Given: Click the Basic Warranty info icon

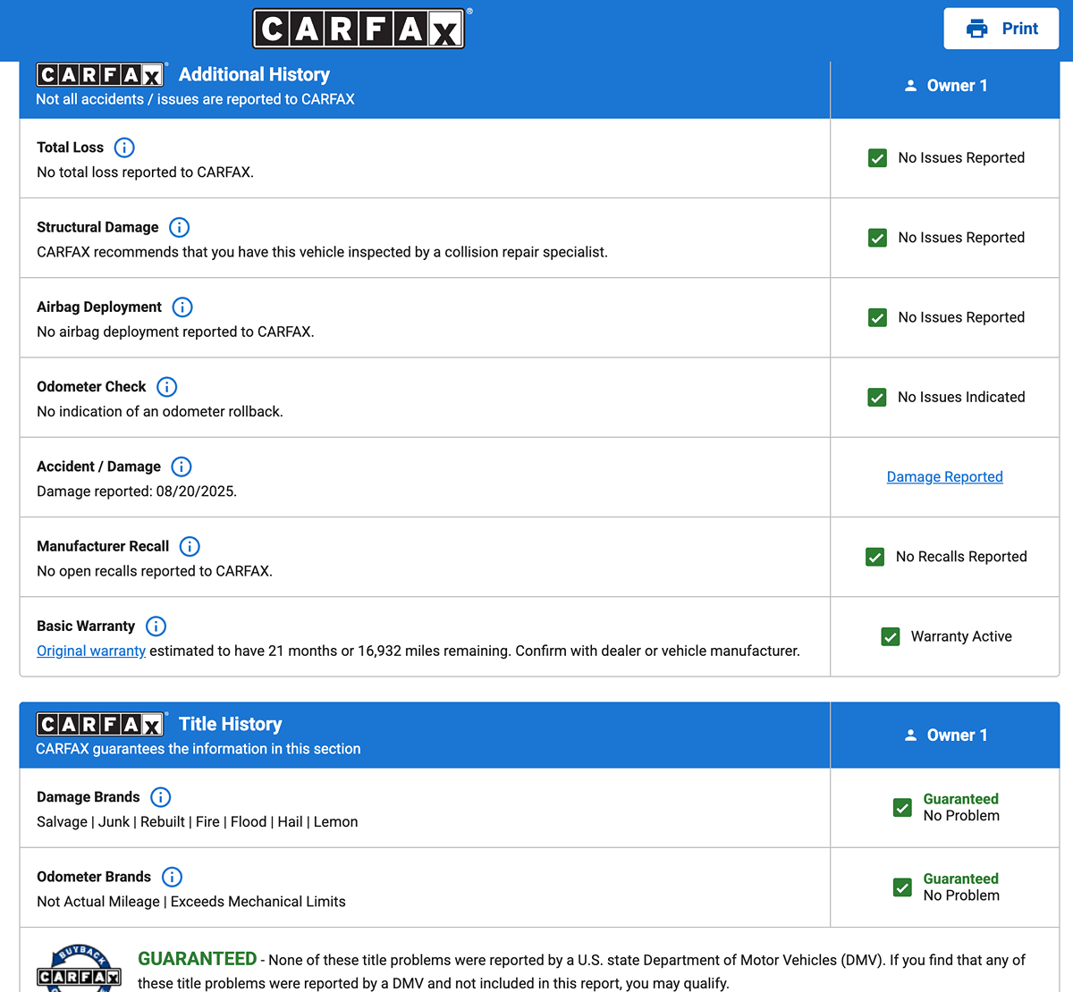Looking at the screenshot, I should 156,626.
